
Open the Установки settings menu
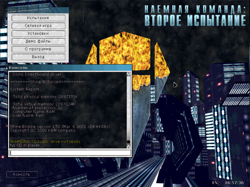click(38, 33)
